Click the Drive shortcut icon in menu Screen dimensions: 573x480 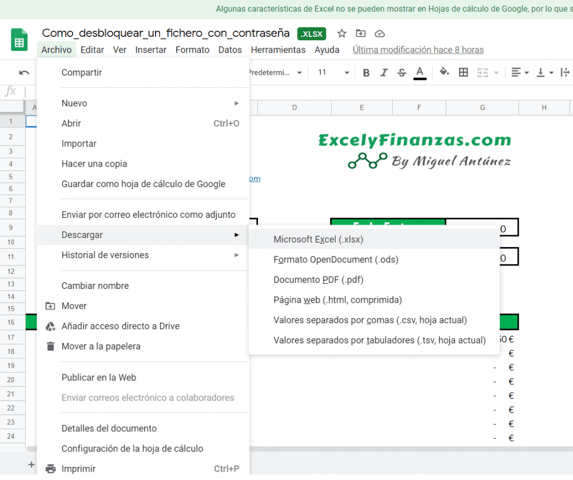click(50, 326)
